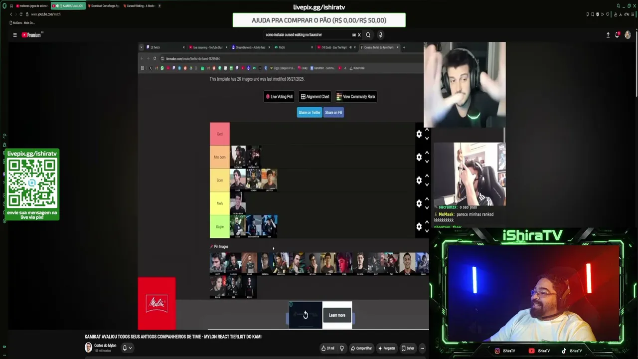Open settings gear for the Mto bom row

tap(419, 157)
